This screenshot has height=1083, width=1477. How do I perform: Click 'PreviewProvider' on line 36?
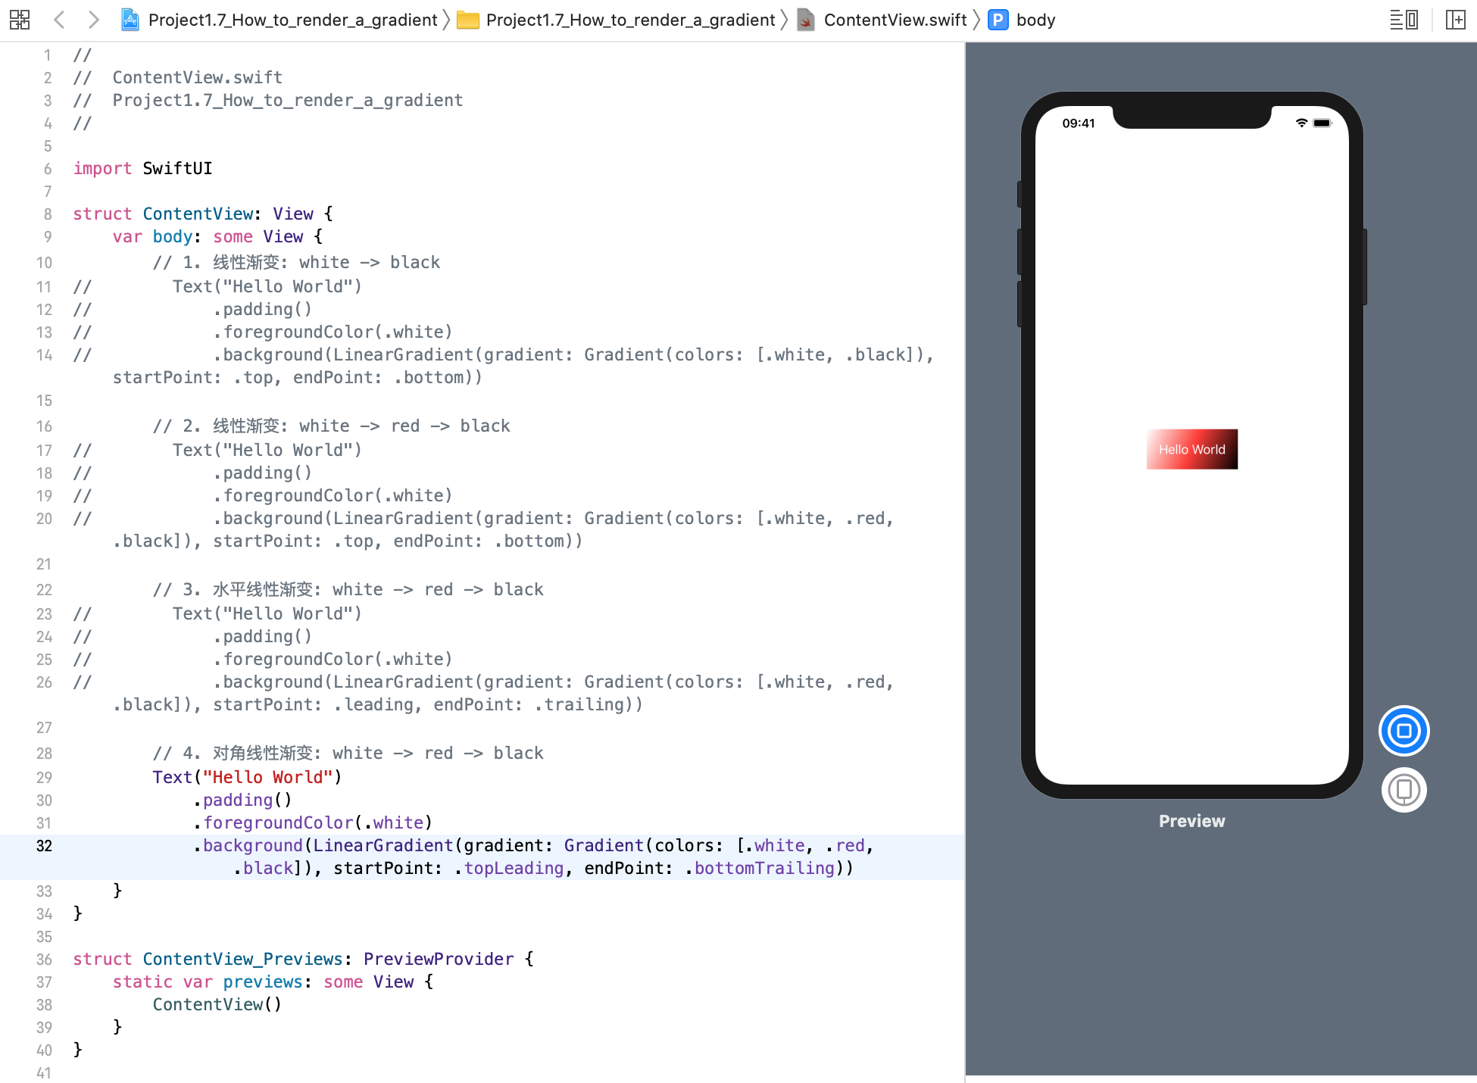(439, 959)
